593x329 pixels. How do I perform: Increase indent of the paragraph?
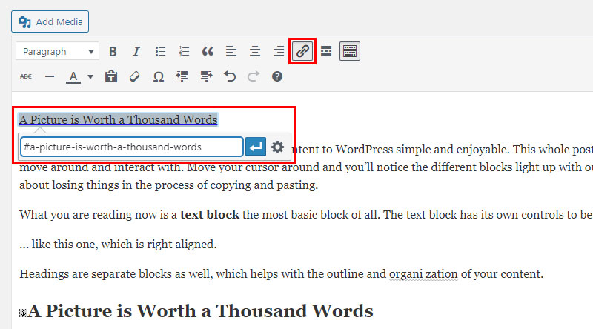(206, 77)
